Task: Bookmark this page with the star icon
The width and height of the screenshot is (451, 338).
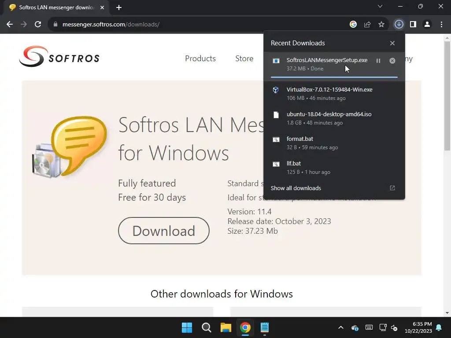Action: click(381, 25)
